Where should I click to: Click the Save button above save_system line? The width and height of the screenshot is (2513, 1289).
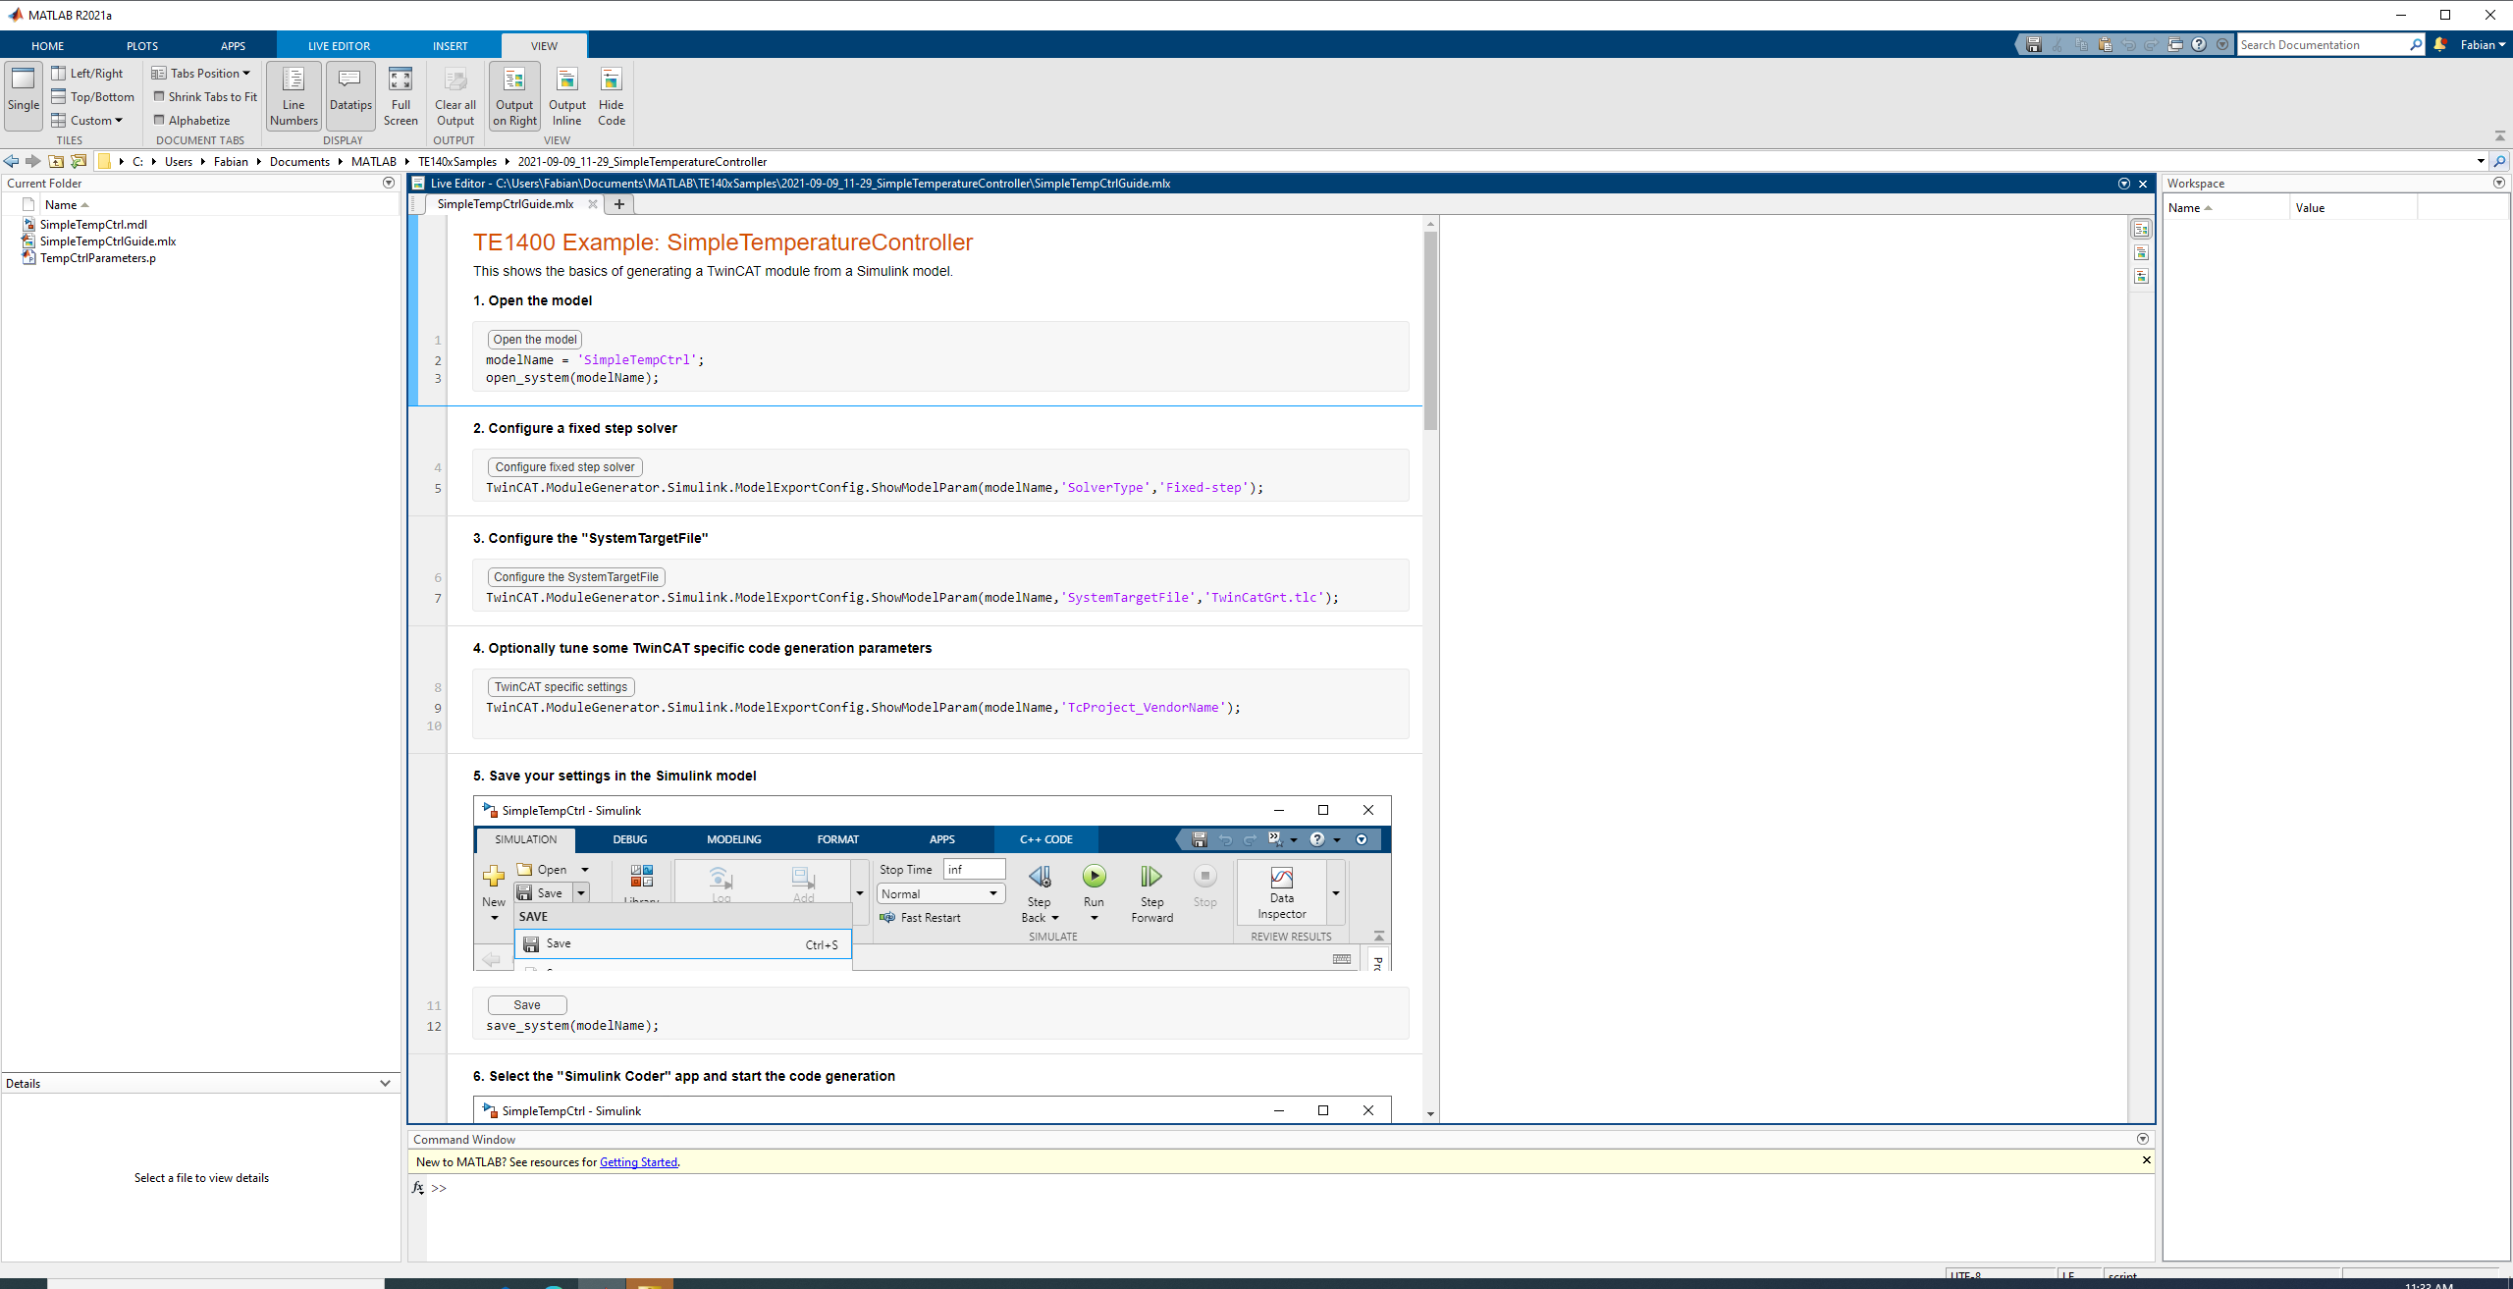click(x=527, y=1005)
